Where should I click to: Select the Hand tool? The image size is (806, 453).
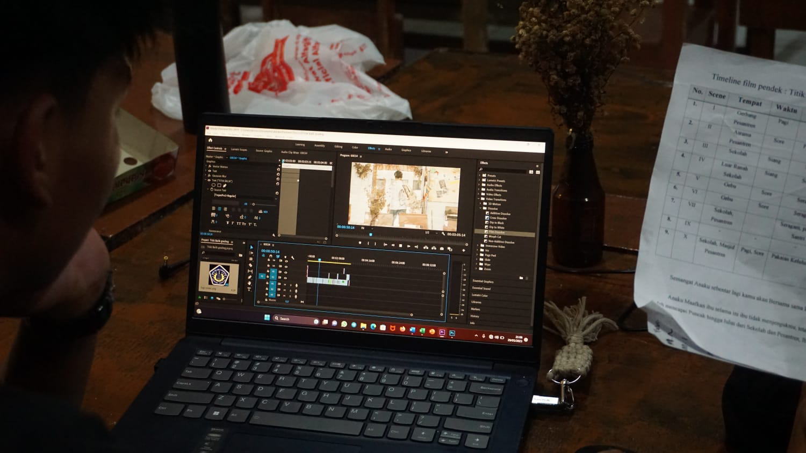[249, 283]
